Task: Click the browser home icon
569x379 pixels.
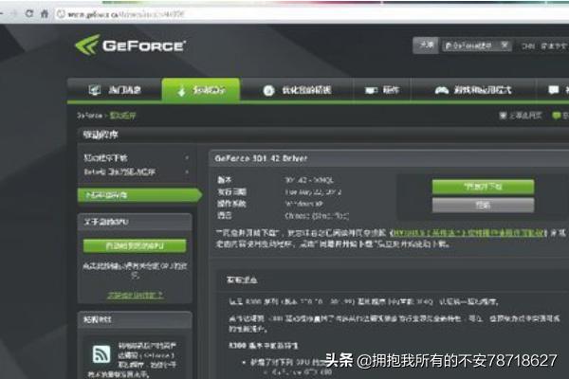Action: pyautogui.click(x=46, y=14)
